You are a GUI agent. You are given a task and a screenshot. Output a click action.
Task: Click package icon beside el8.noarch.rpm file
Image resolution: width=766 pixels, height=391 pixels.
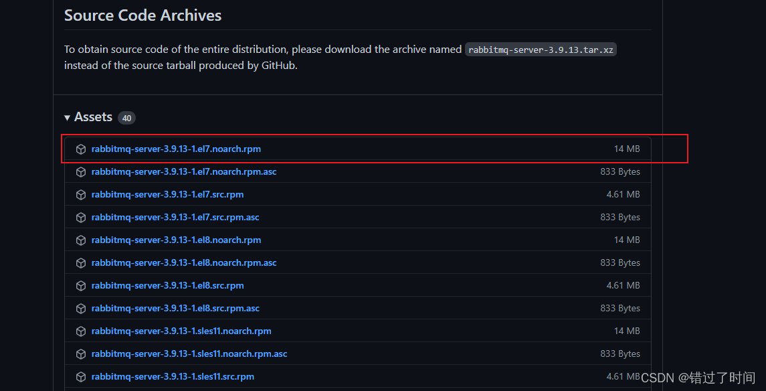[81, 240]
